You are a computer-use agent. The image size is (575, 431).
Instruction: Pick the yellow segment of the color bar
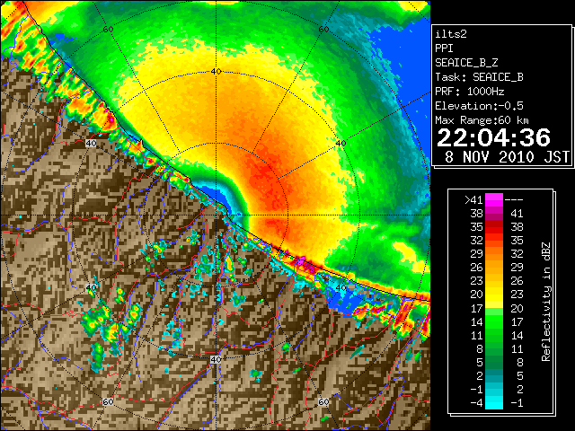point(494,295)
